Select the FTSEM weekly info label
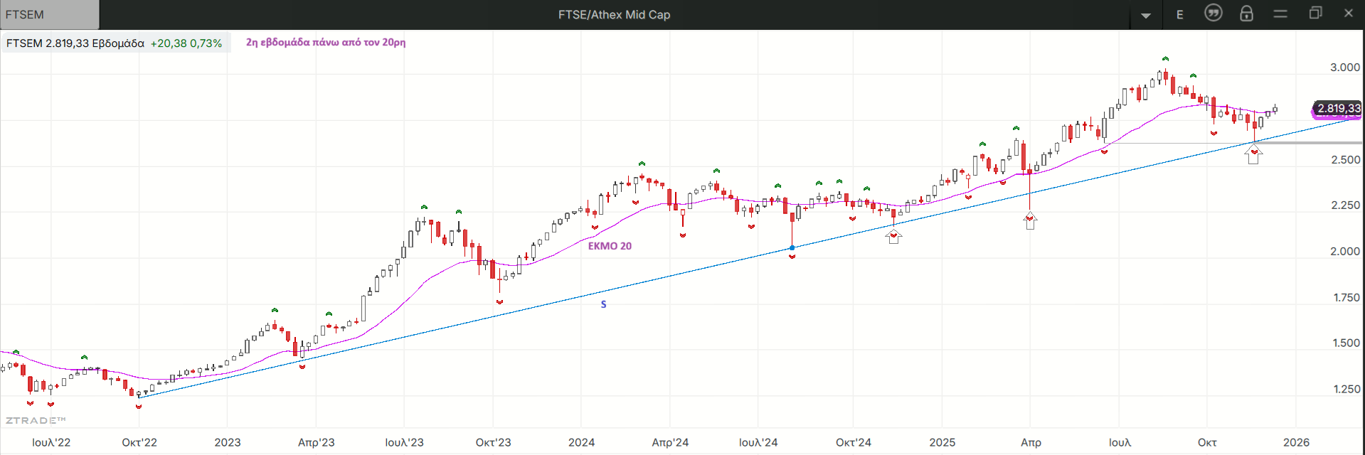1365x455 pixels. tap(115, 43)
